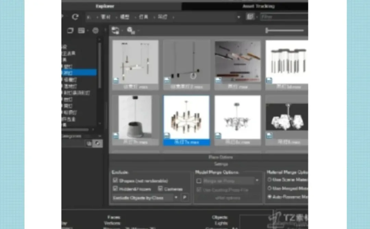
Task: Open the Exclude Objects by Class dropdown
Action: point(145,198)
